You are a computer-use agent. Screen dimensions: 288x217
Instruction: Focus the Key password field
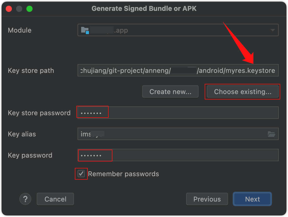click(178, 155)
